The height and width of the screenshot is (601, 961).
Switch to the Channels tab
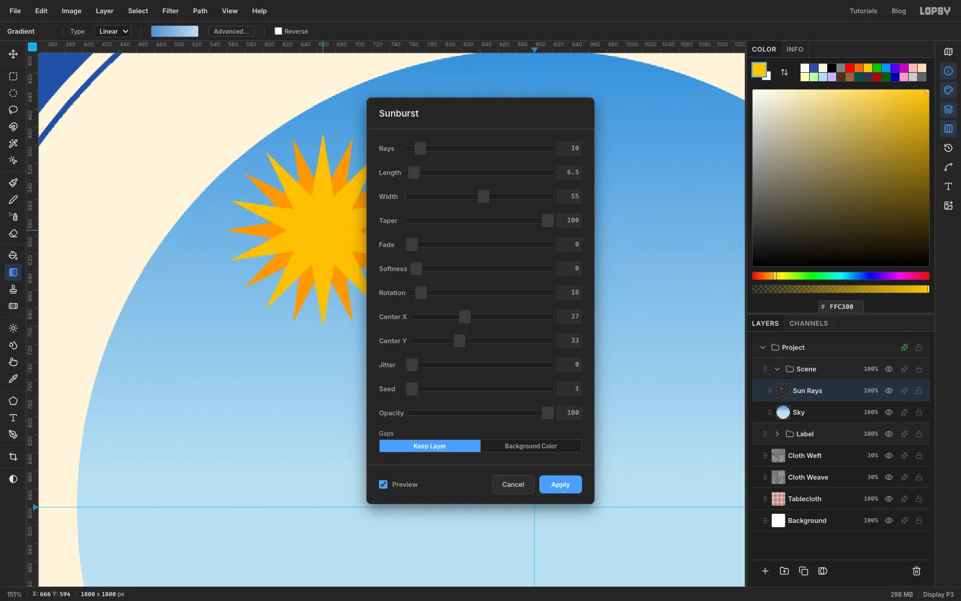pyautogui.click(x=808, y=323)
